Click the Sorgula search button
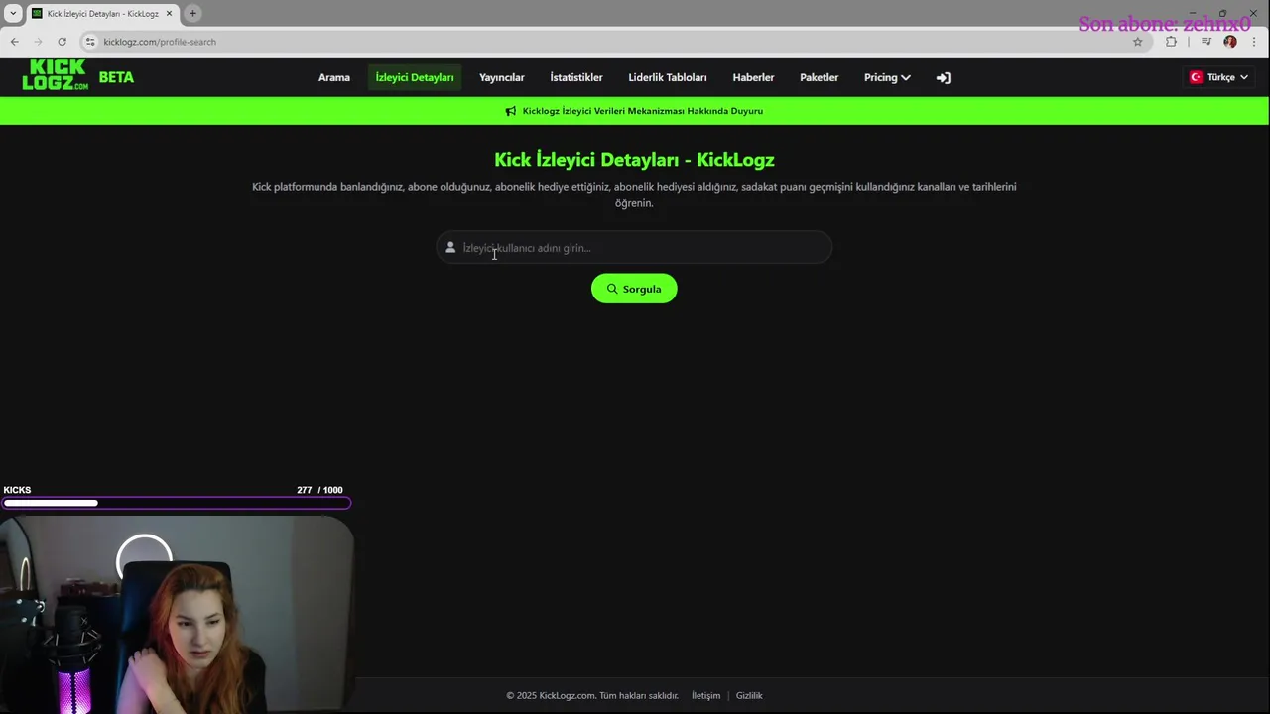This screenshot has height=714, width=1270. coord(634,289)
